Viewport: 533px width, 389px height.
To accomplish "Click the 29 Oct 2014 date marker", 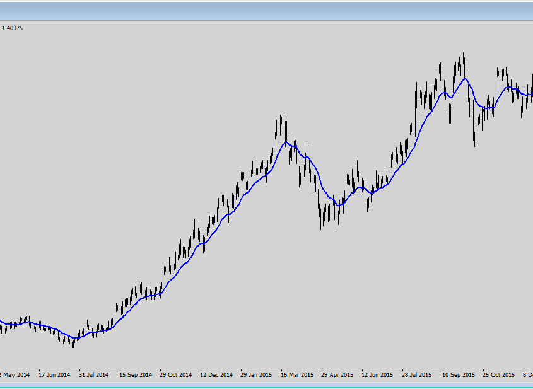I will click(x=175, y=375).
